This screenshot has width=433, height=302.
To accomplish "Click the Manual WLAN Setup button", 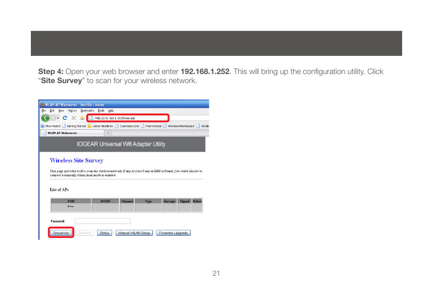I will point(134,233).
